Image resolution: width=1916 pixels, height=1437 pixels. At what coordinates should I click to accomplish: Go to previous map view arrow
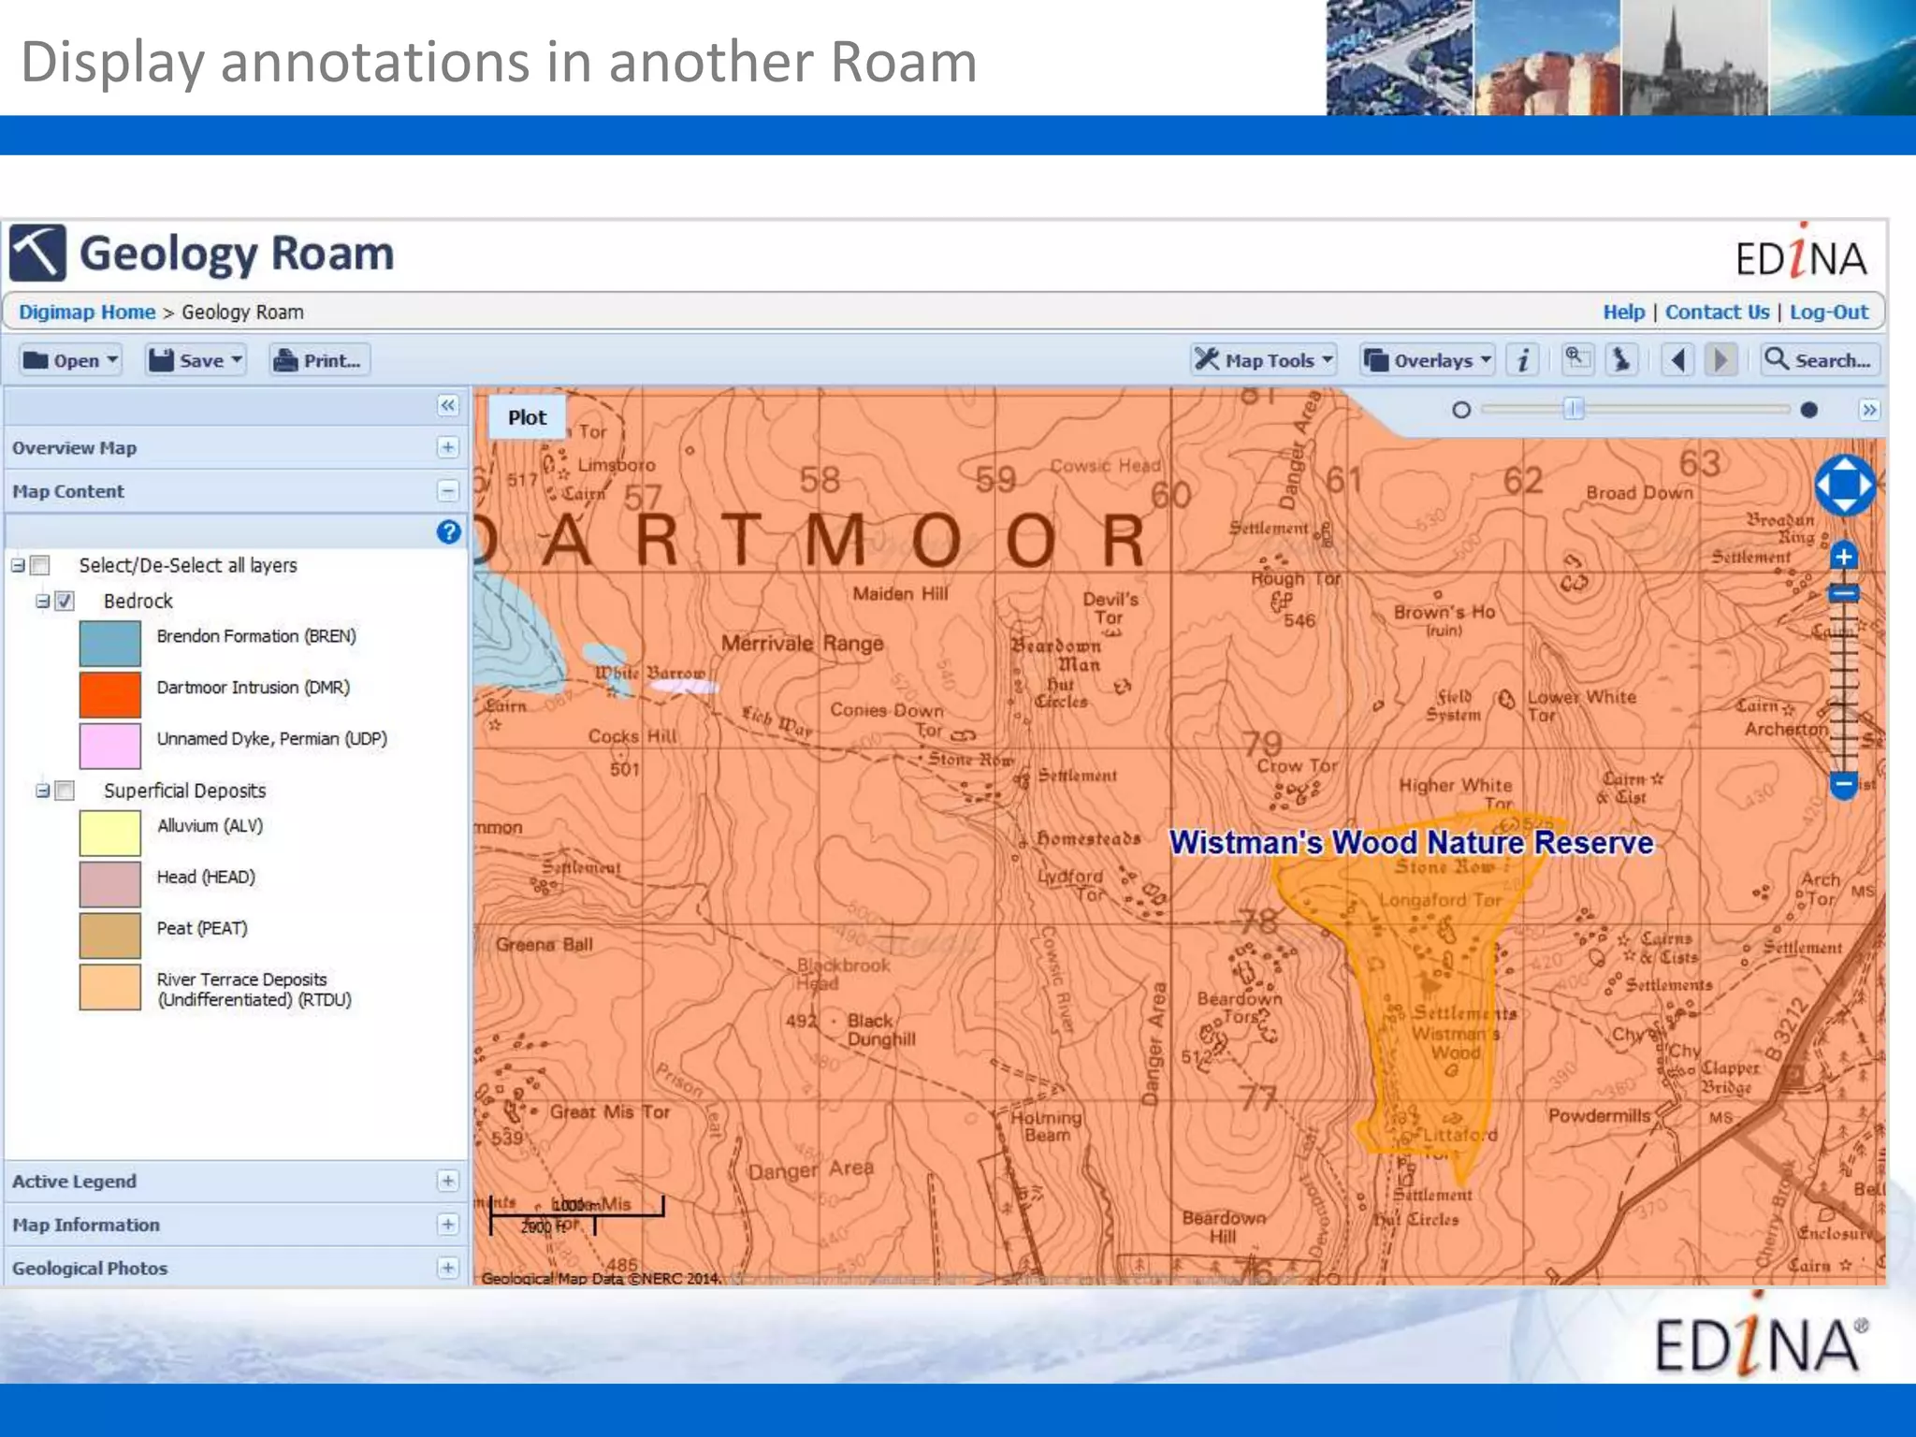(1678, 360)
